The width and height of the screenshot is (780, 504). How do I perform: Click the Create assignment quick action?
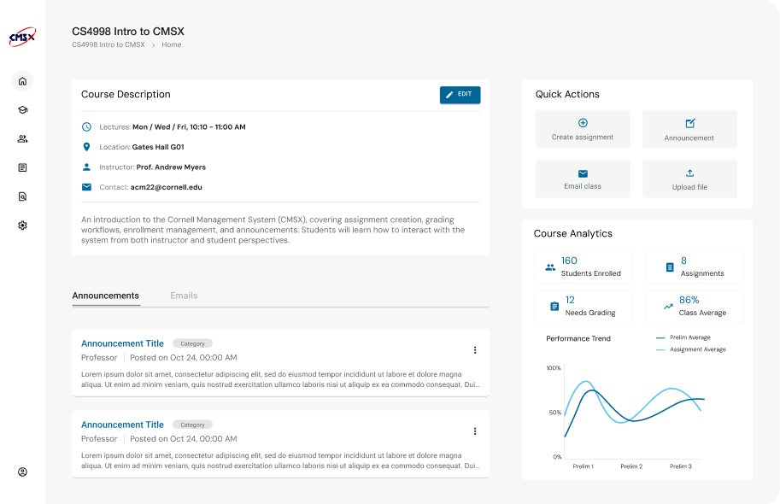[x=583, y=129]
